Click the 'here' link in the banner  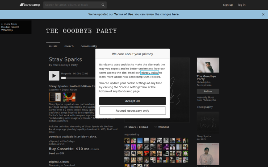(x=175, y=14)
